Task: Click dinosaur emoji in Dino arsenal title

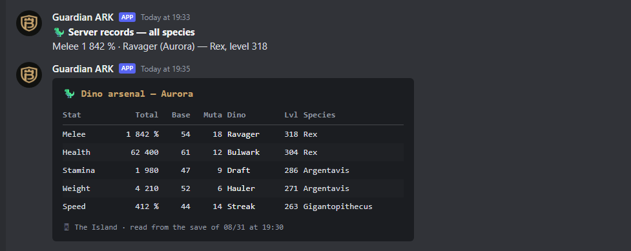Action: click(x=69, y=94)
